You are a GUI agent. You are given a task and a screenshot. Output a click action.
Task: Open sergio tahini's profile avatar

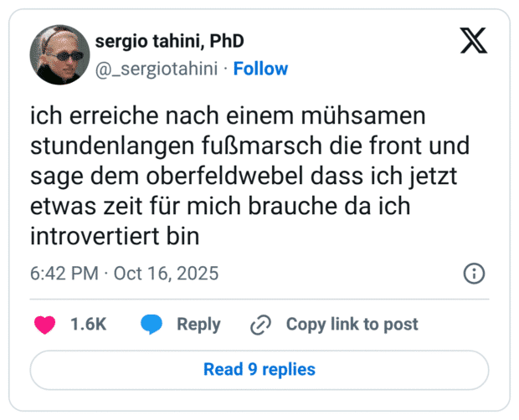pyautogui.click(x=59, y=54)
